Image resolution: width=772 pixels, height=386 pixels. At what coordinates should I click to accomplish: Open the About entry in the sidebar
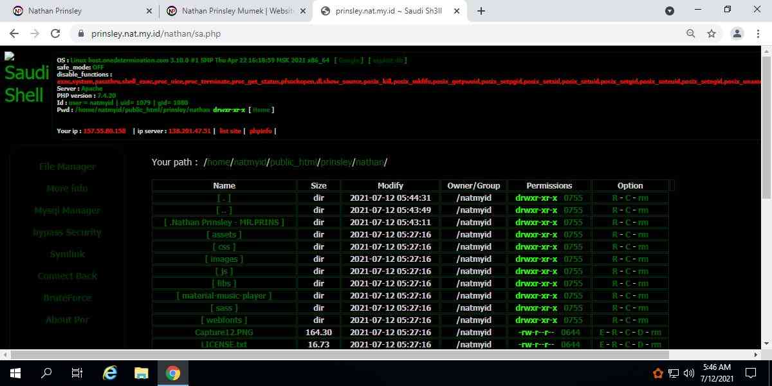[68, 320]
